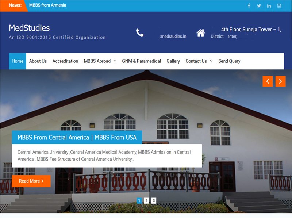
Task: Open the GNM & Paramedical menu item
Action: (x=141, y=61)
